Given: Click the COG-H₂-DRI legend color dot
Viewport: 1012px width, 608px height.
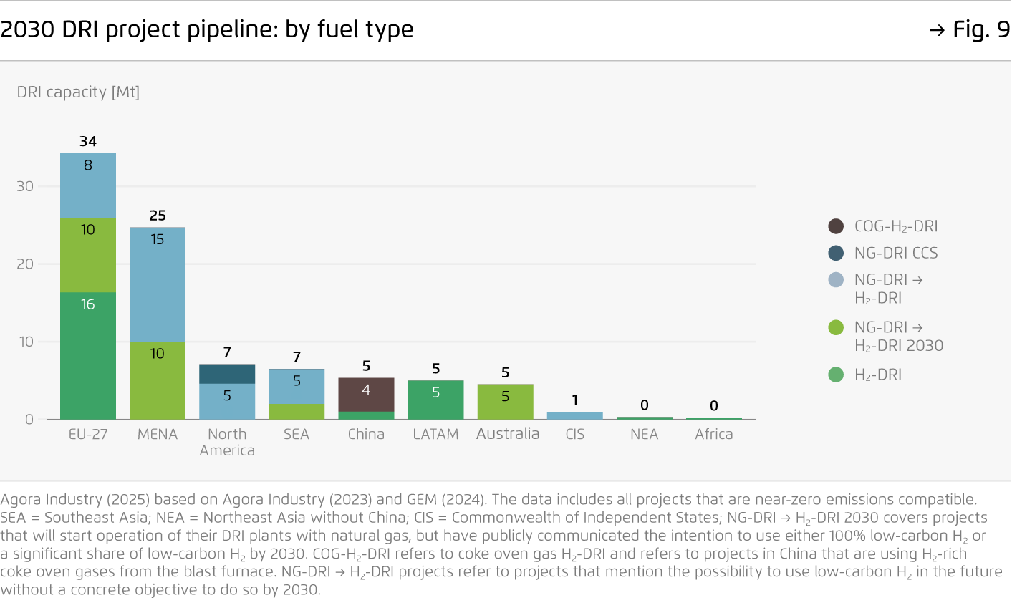Looking at the screenshot, I should pyautogui.click(x=836, y=226).
